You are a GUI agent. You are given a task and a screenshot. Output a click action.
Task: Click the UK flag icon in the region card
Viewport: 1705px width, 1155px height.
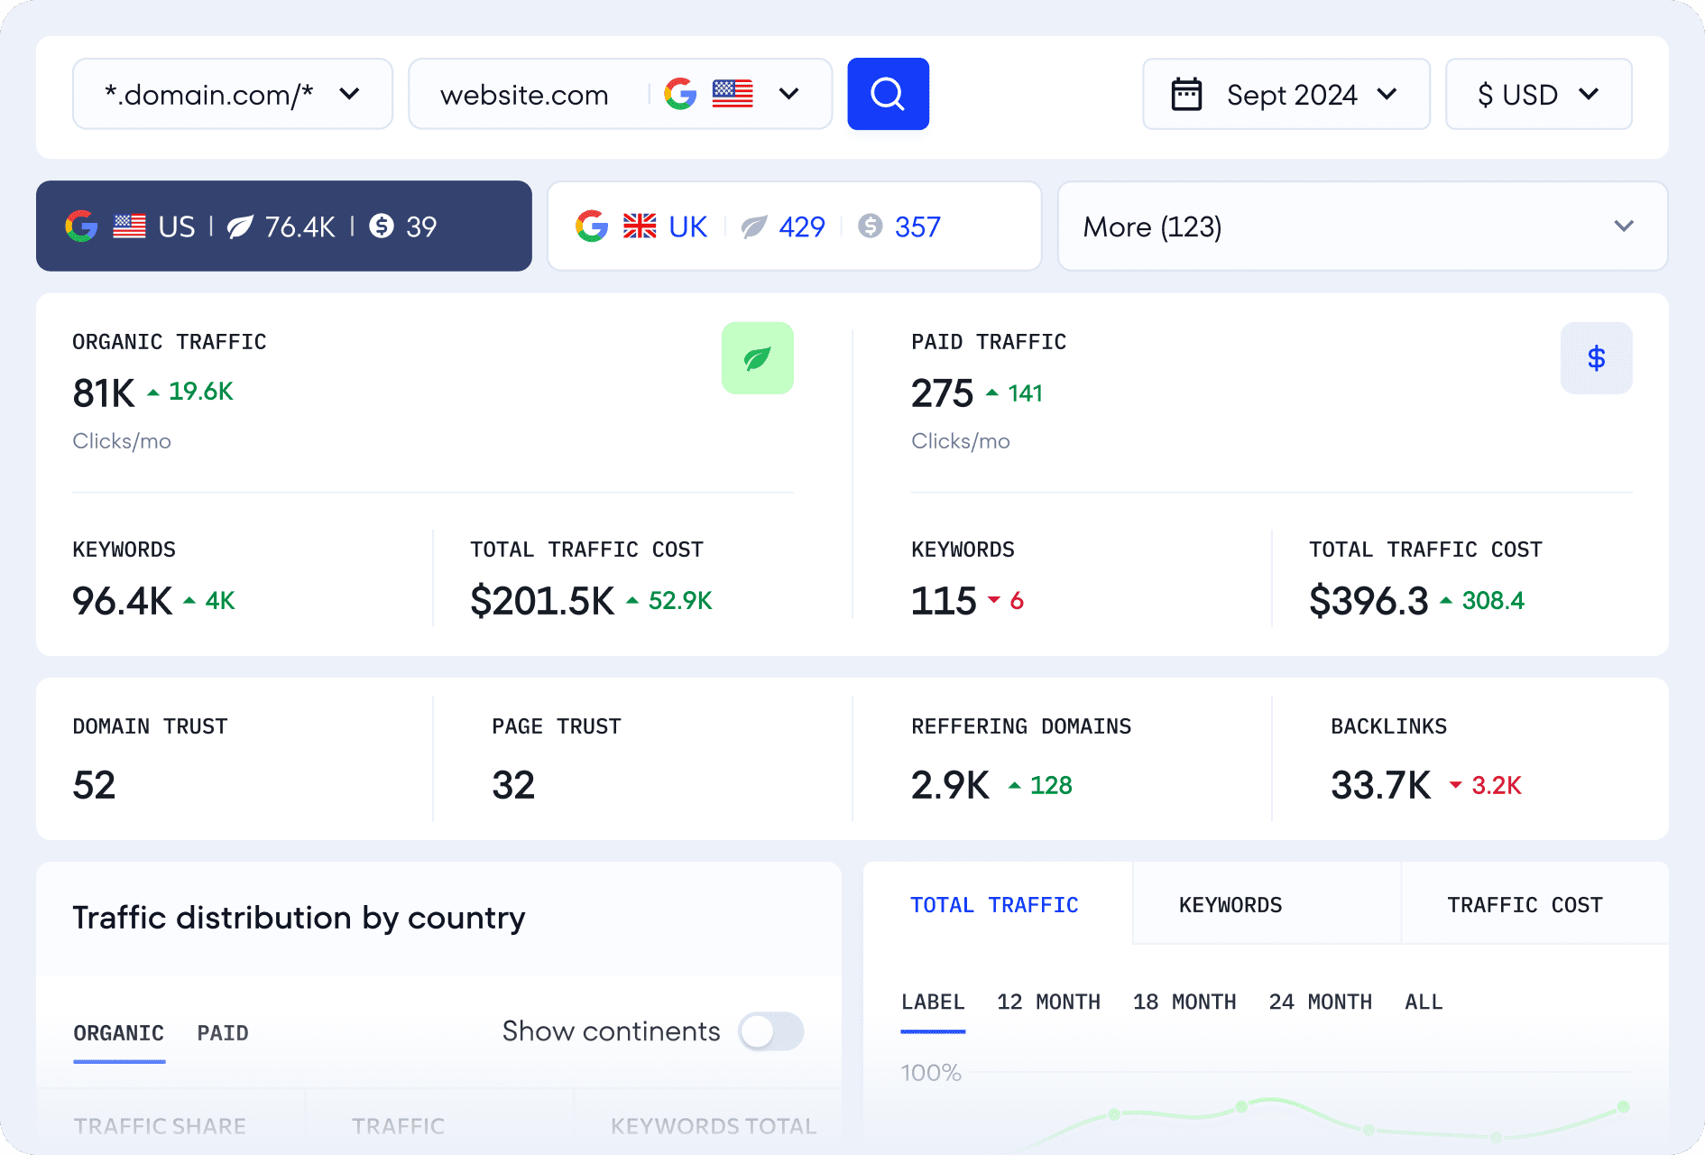tap(640, 226)
